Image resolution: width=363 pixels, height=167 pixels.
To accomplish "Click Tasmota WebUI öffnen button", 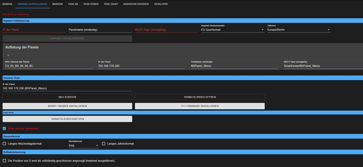I will click(200, 97).
